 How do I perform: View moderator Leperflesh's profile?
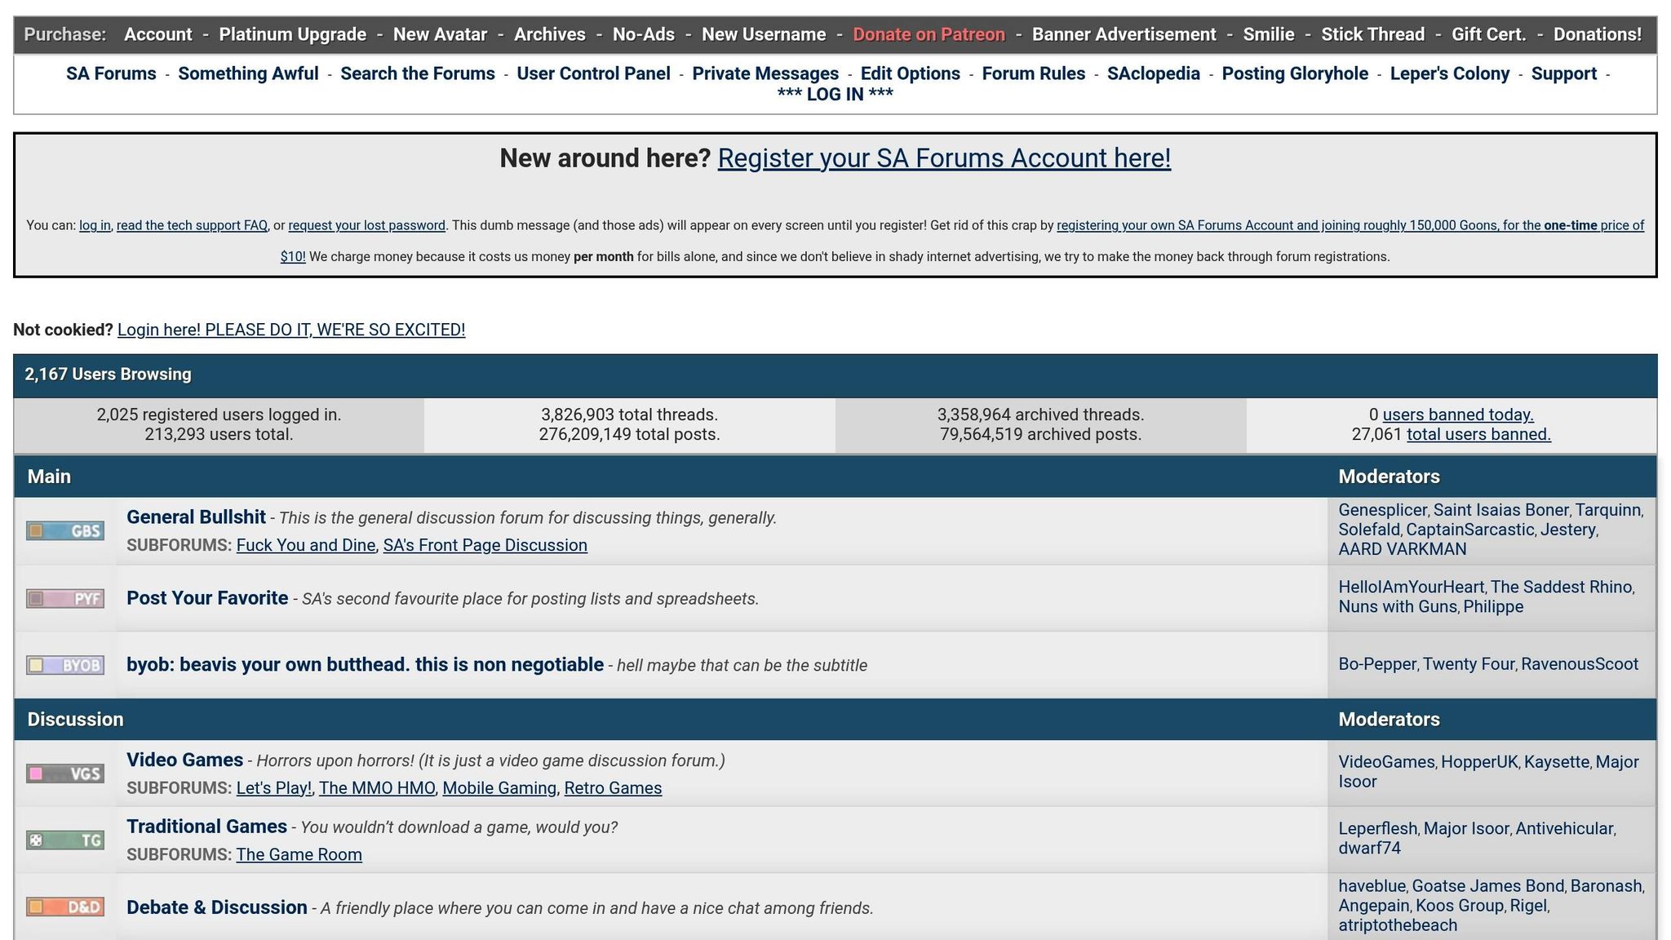pos(1378,828)
